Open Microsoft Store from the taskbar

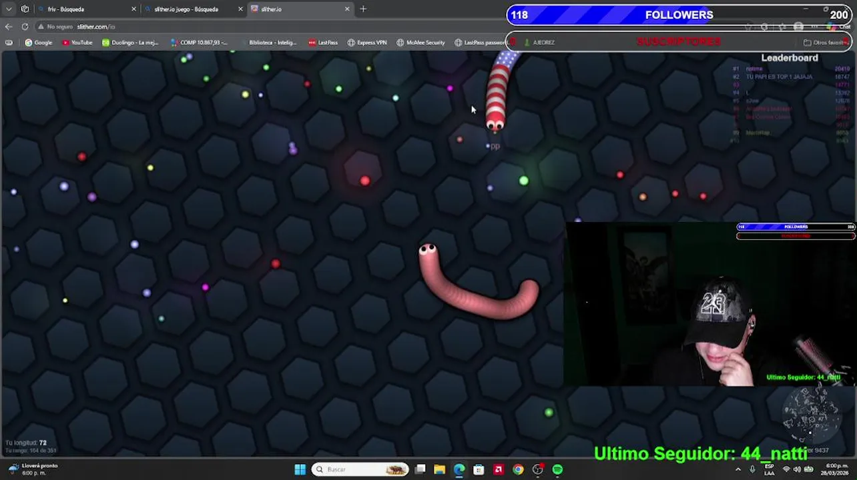[x=479, y=469]
